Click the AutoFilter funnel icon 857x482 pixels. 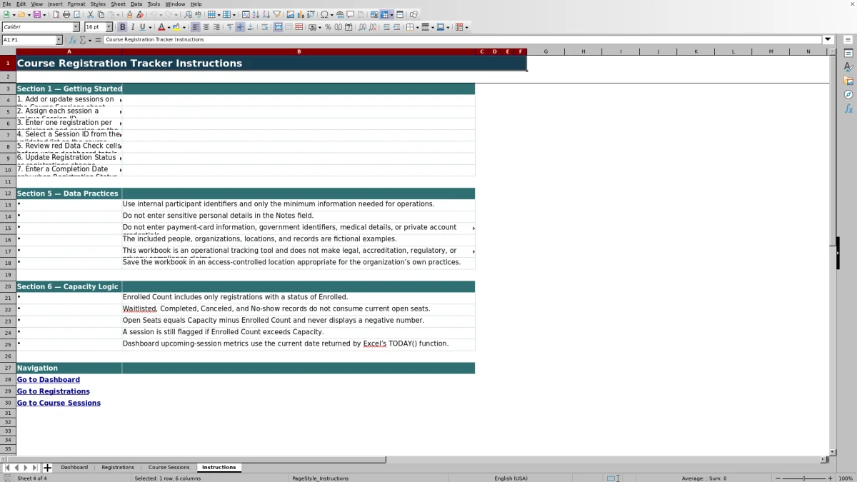277,14
